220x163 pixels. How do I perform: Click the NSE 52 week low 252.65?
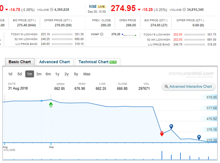[x=178, y=40]
